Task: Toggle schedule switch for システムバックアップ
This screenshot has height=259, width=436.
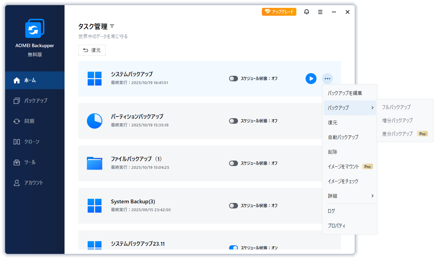Action: coord(234,79)
